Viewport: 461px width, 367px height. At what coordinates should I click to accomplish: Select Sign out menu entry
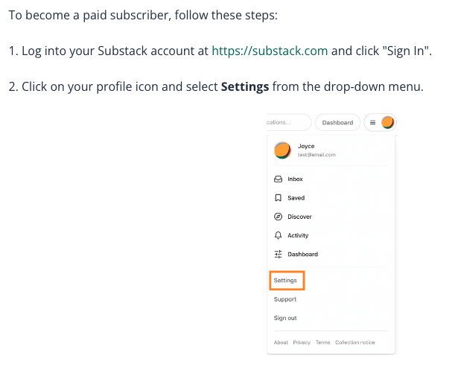tap(286, 318)
